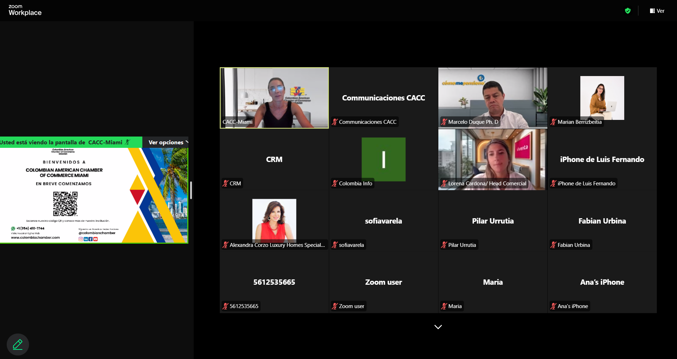Click LinkedIn icon on shared slide
The width and height of the screenshot is (677, 359).
click(x=86, y=239)
